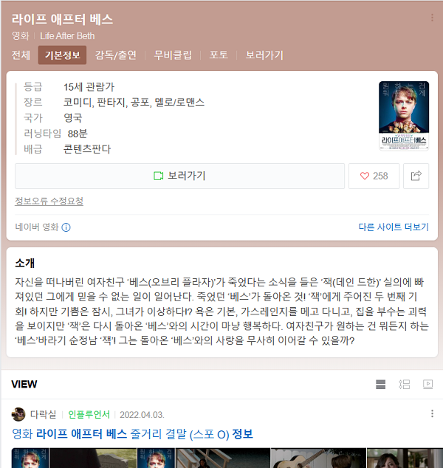
Task: Click the large 보러가기 watch button
Action: [x=179, y=176]
